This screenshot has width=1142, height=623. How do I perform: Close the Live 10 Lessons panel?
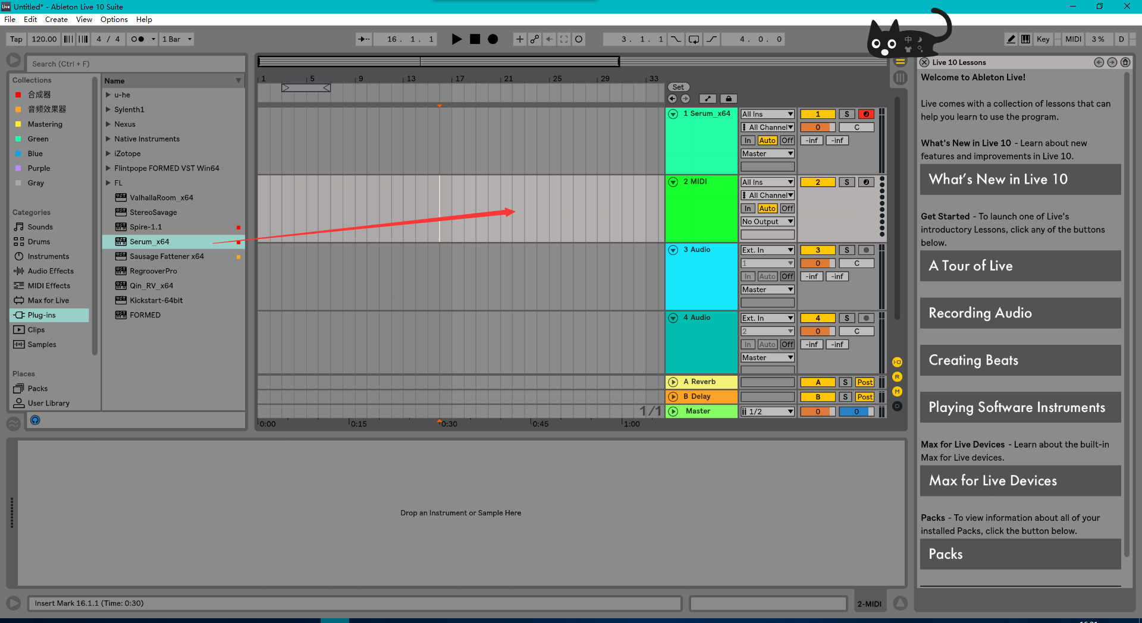tap(924, 62)
